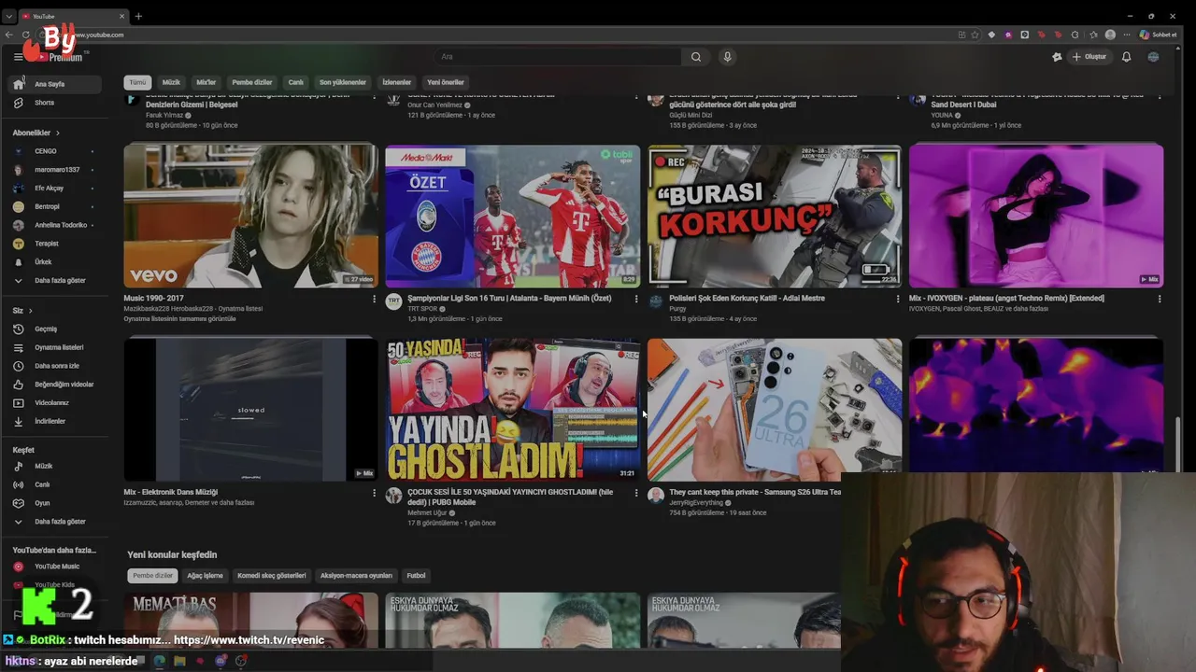This screenshot has height=672, width=1196.
Task: Expand the Siz section chevron
Action: [30, 310]
